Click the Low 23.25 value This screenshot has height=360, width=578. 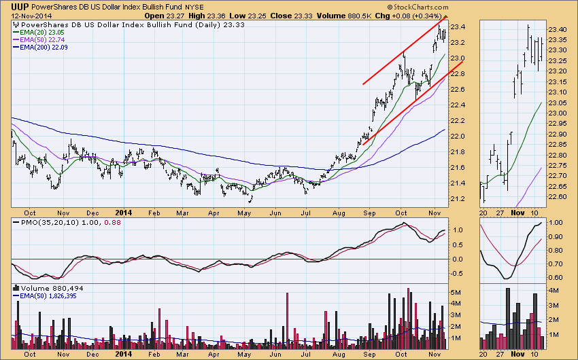click(x=248, y=16)
